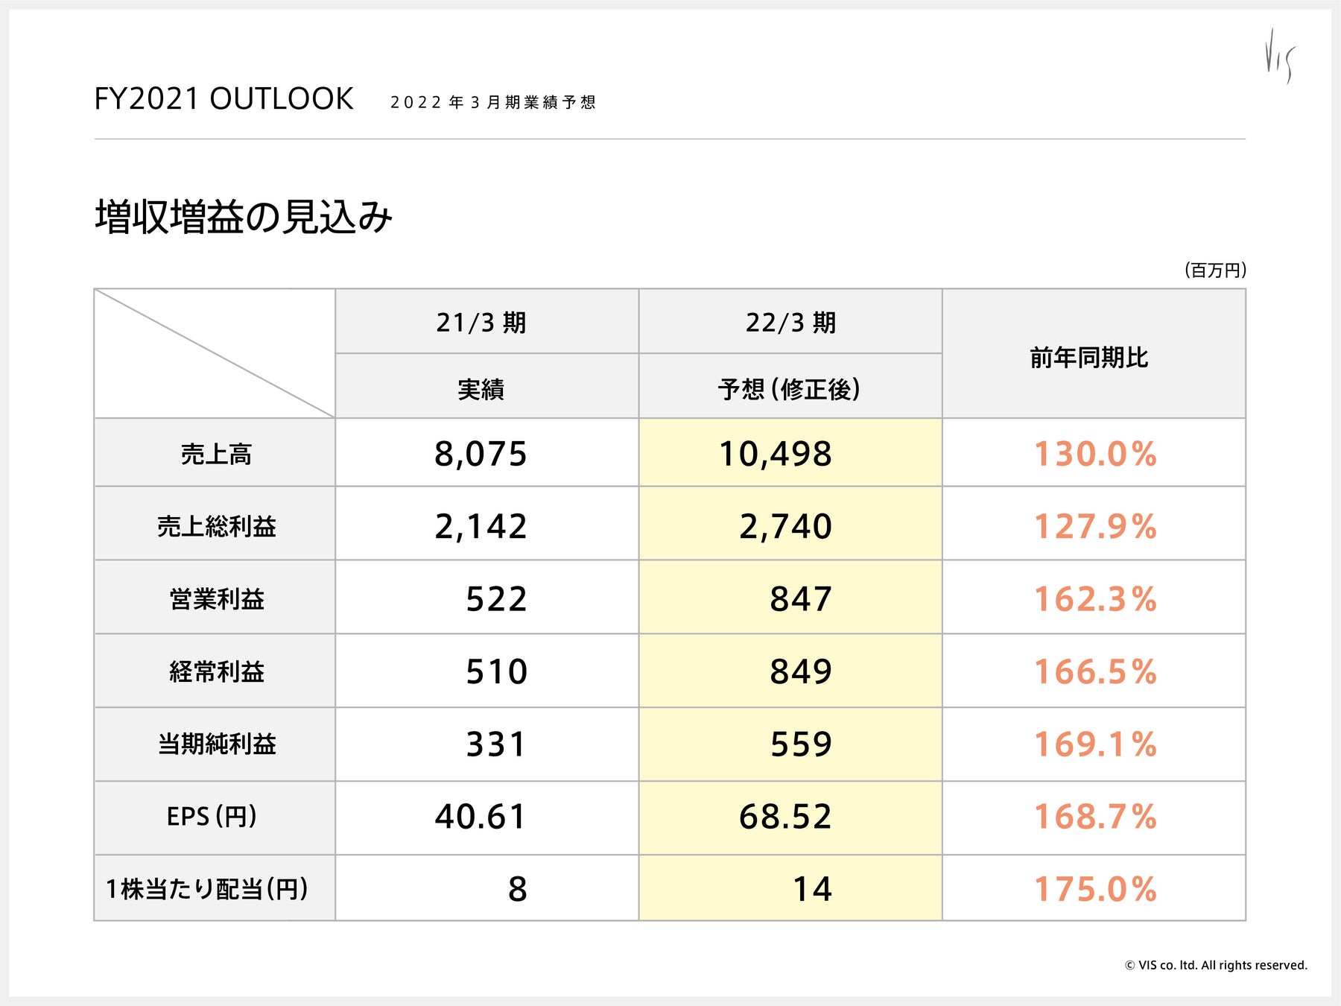The width and height of the screenshot is (1341, 1006).
Task: Click the percentage 168.7%
Action: (x=1096, y=817)
